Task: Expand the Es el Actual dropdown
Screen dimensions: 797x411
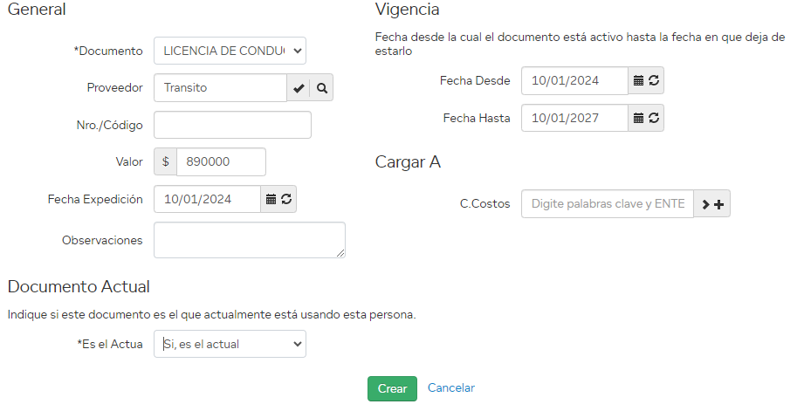Action: click(230, 344)
